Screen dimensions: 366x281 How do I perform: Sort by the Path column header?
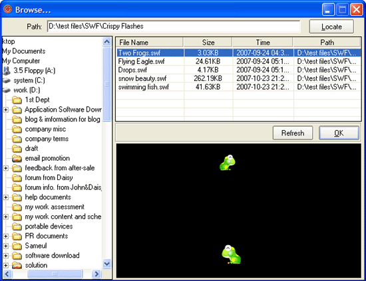click(x=327, y=43)
